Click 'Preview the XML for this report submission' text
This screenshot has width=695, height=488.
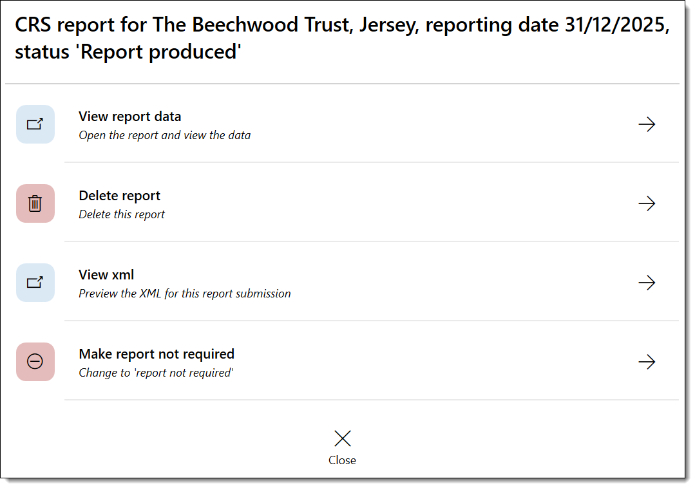coord(185,294)
